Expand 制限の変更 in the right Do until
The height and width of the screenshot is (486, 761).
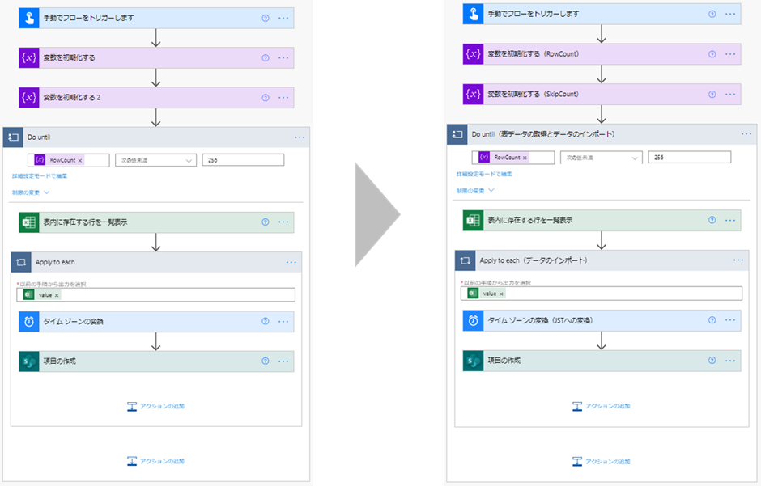coord(475,191)
